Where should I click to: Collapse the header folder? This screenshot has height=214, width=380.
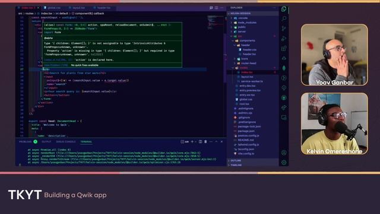245,45
